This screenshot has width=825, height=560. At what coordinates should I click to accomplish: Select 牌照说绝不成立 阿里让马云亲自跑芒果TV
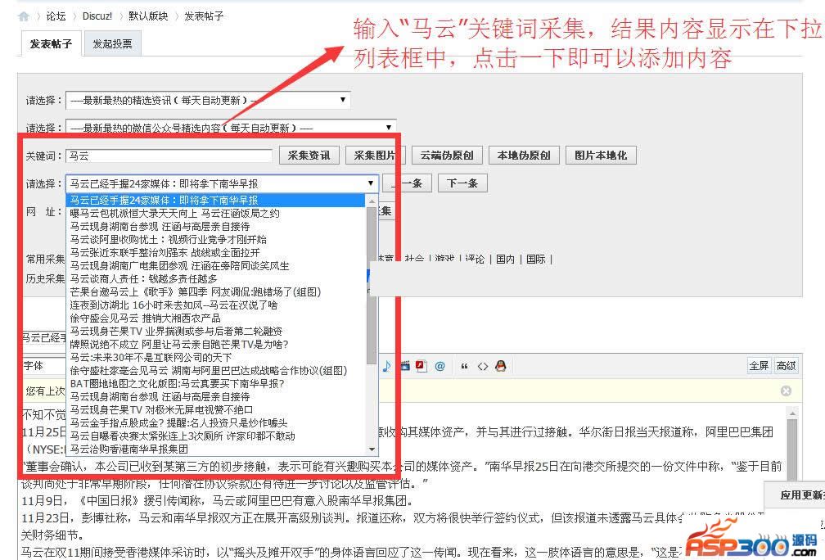point(216,344)
